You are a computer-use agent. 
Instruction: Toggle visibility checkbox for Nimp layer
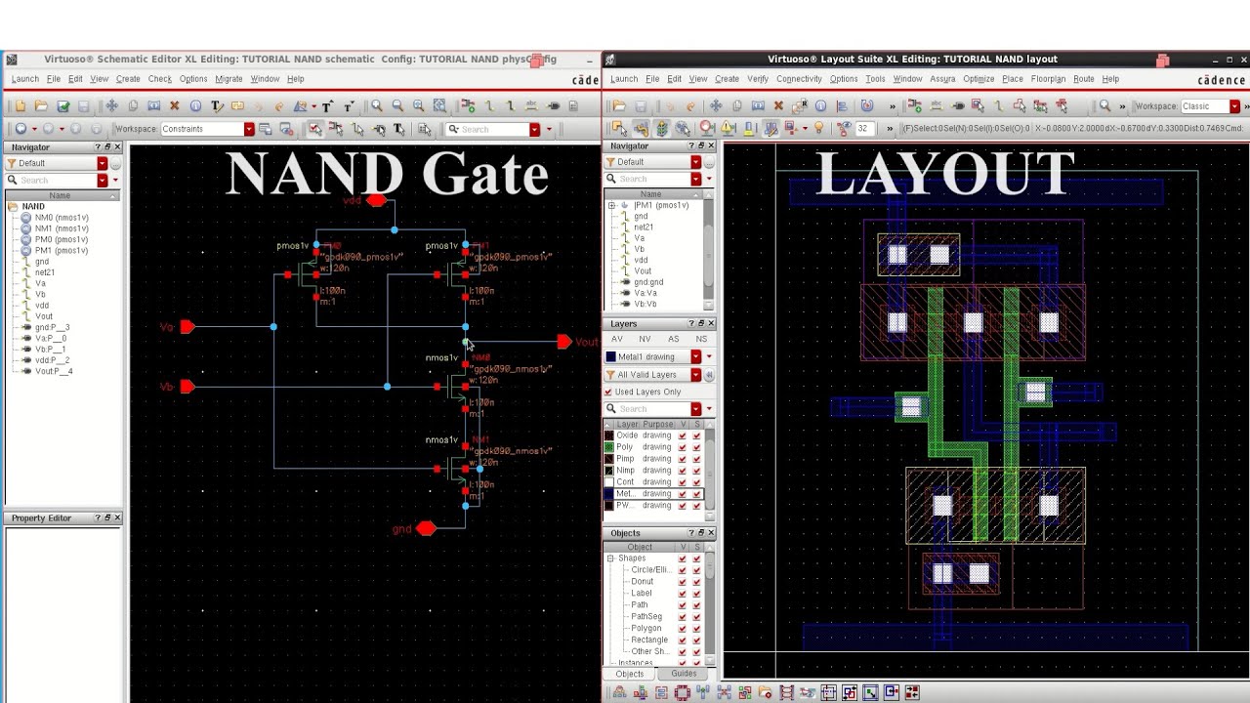click(683, 471)
